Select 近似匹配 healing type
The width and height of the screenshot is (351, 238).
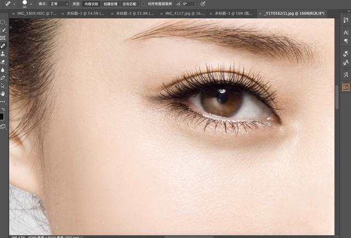pos(129,4)
